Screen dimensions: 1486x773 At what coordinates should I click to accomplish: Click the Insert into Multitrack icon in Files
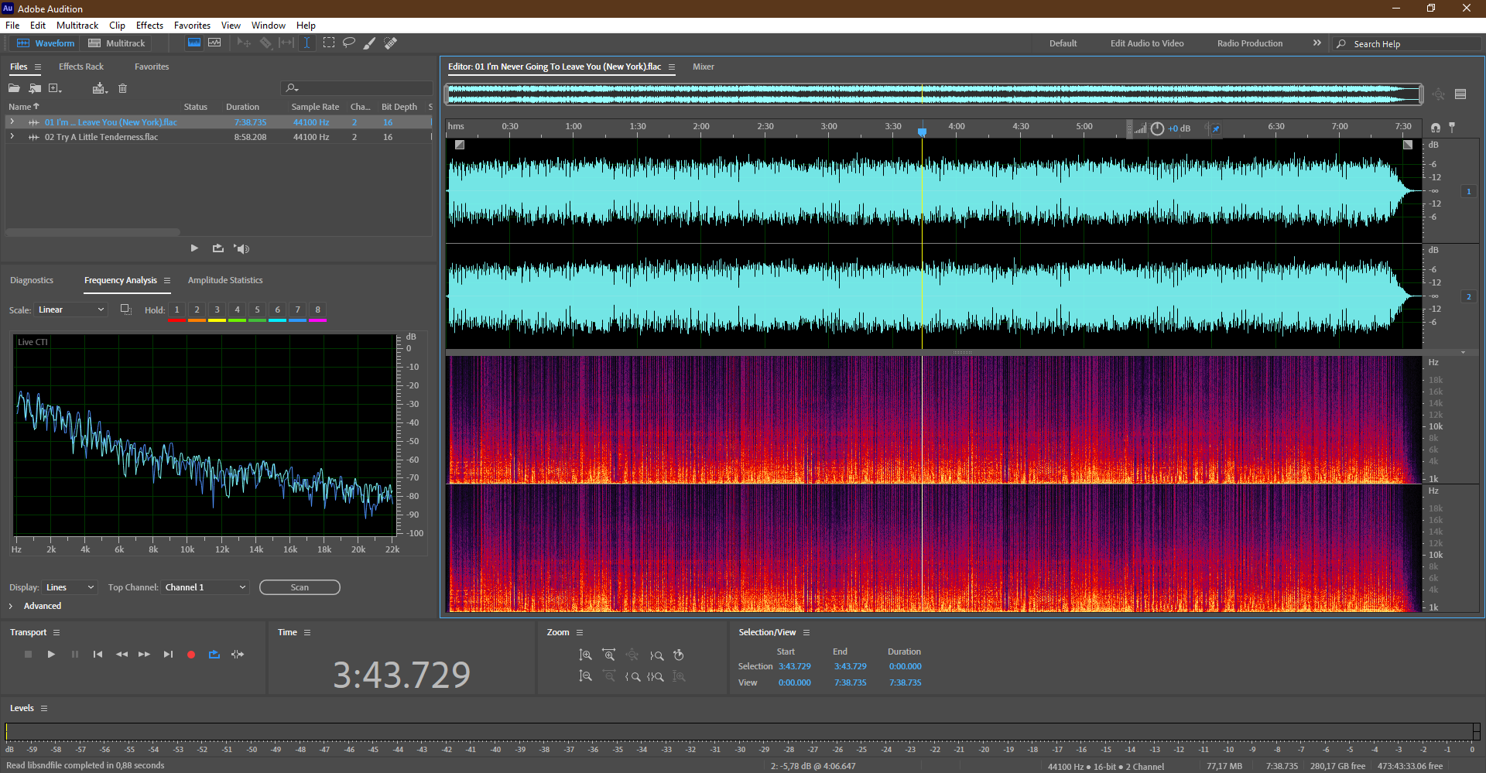point(99,88)
